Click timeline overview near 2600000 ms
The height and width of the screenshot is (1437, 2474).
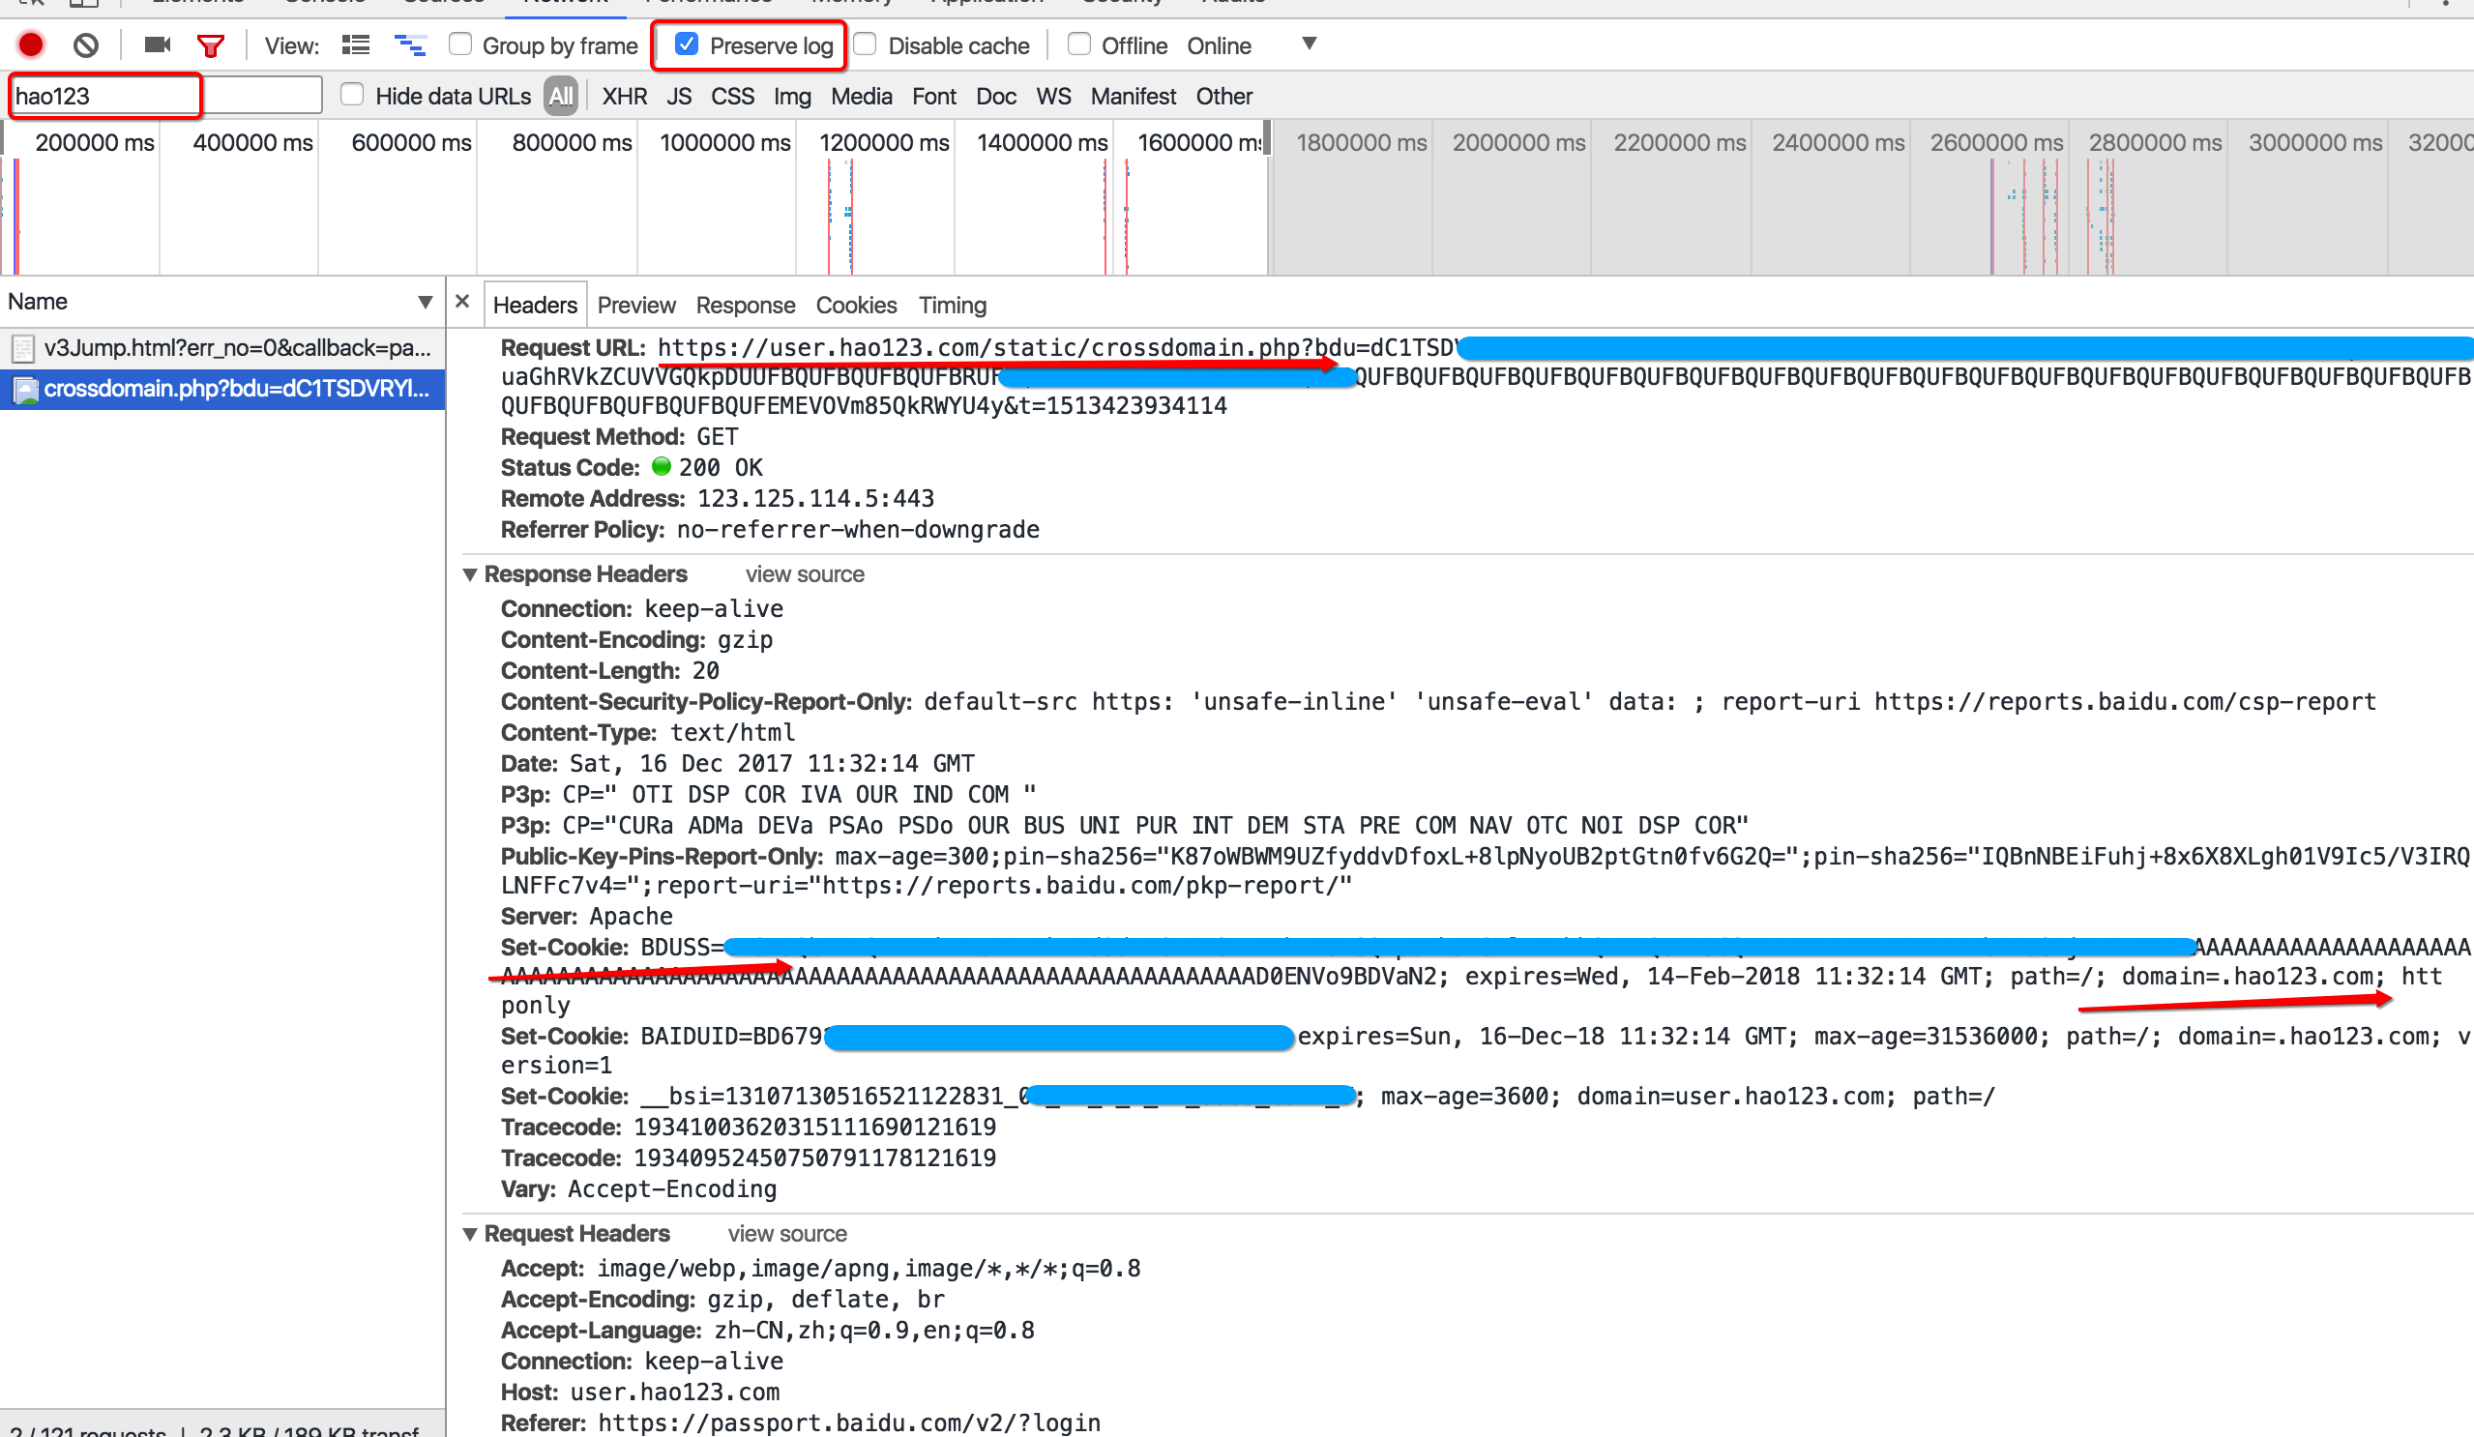click(x=1996, y=142)
